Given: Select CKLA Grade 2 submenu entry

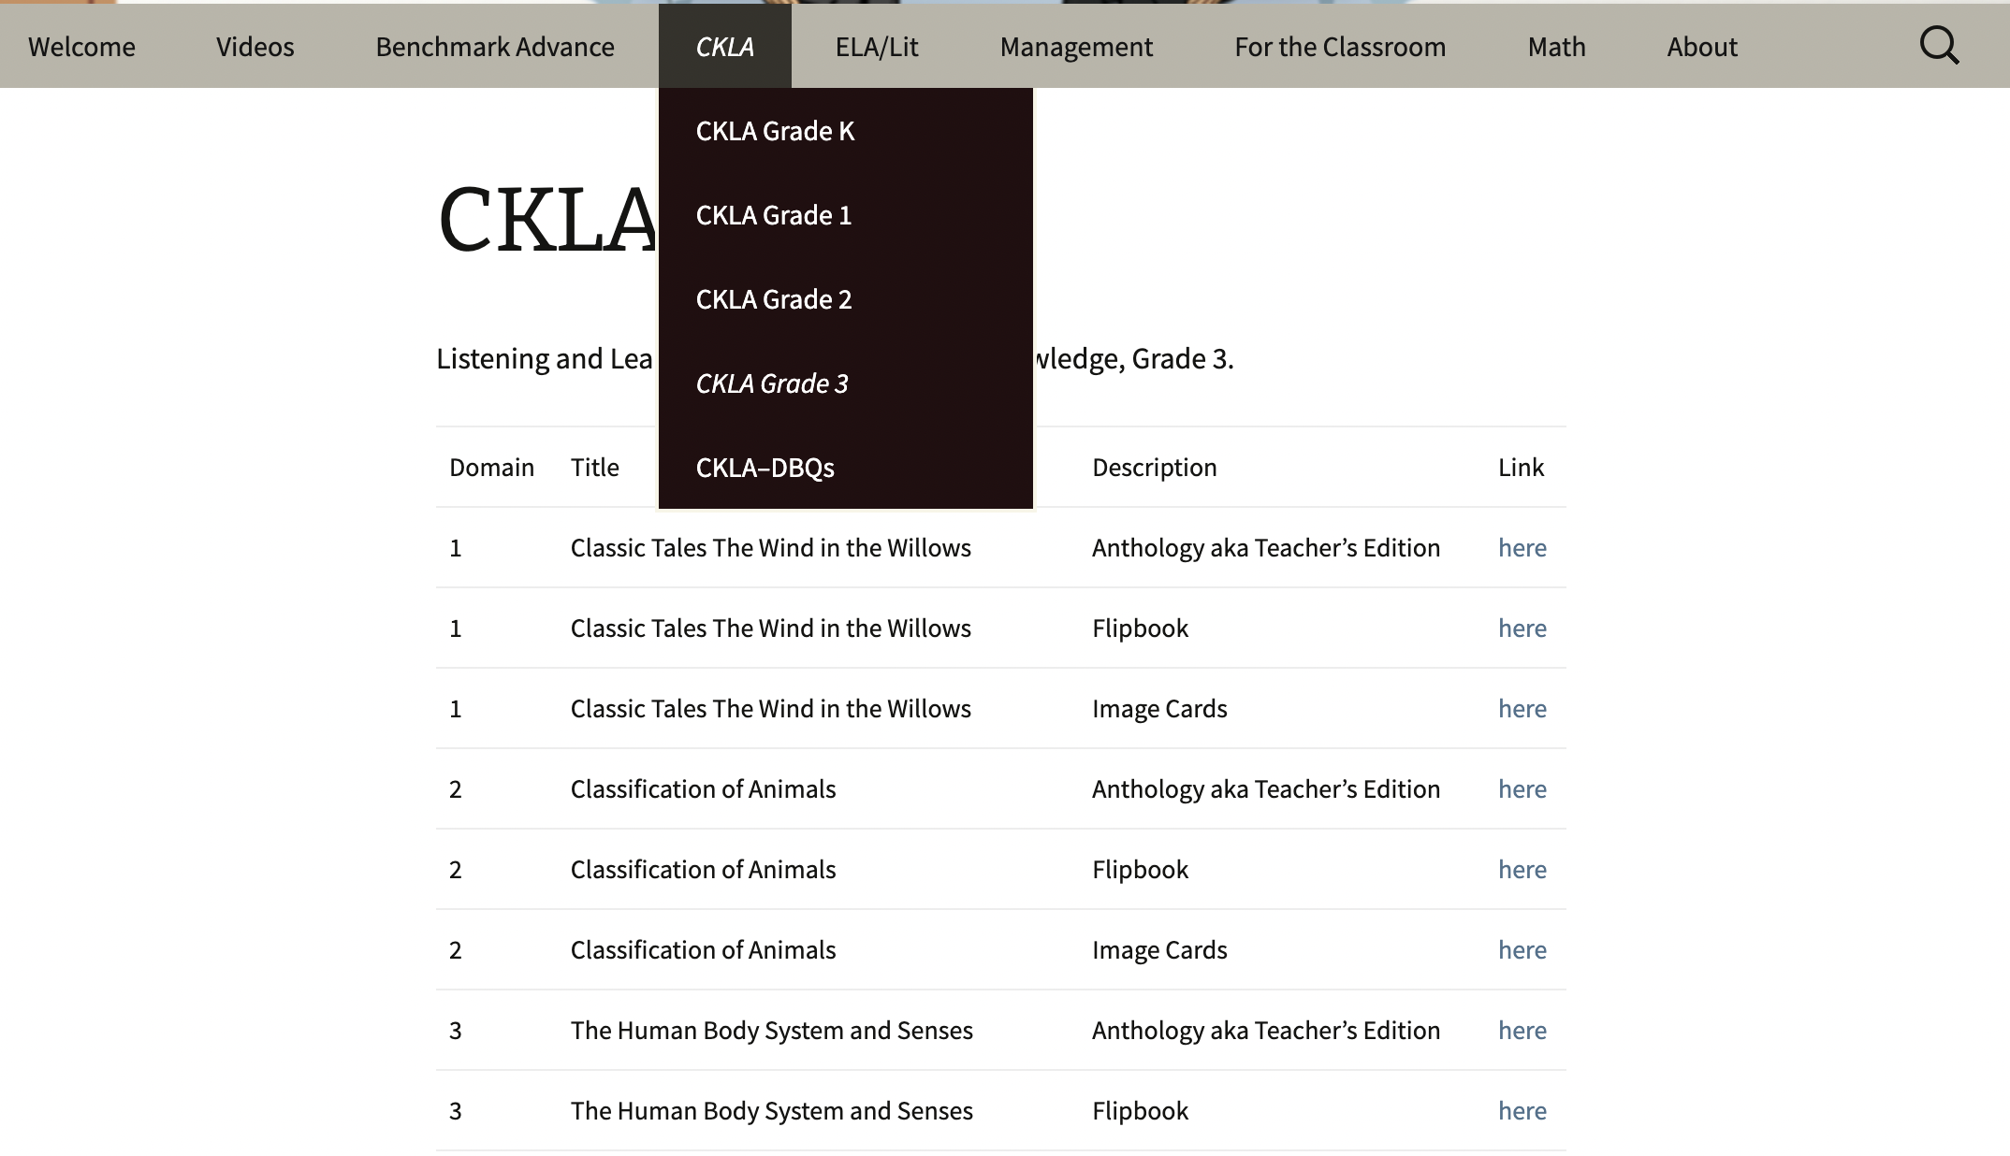Looking at the screenshot, I should pyautogui.click(x=774, y=299).
